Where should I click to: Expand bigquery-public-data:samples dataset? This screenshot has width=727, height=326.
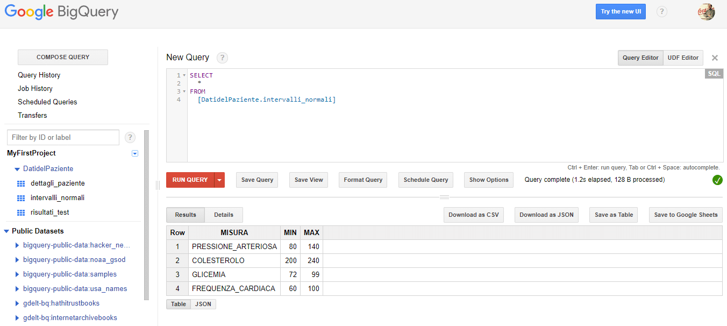tap(17, 274)
